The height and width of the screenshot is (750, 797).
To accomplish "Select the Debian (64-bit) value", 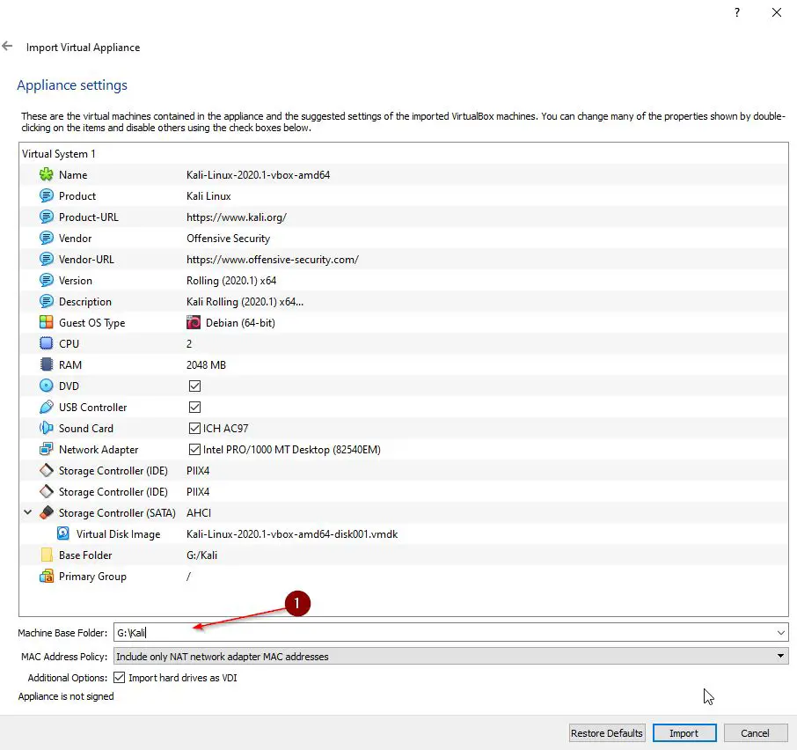I will tap(240, 323).
